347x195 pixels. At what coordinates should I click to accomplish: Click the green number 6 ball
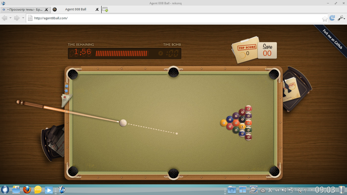coord(236,130)
